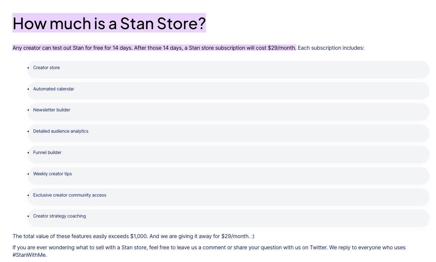Click the "exceeds $1,000" total value sentence
Viewport: 436px width, 262px height.
pyautogui.click(x=133, y=236)
